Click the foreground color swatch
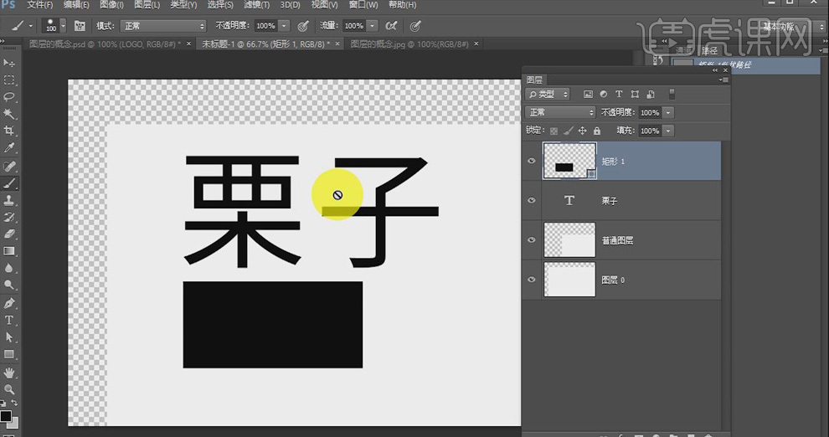The height and width of the screenshot is (437, 829). 6,416
